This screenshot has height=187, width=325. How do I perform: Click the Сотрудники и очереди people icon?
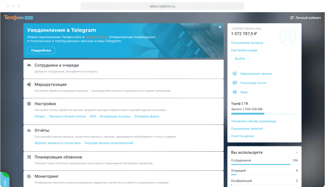click(29, 65)
